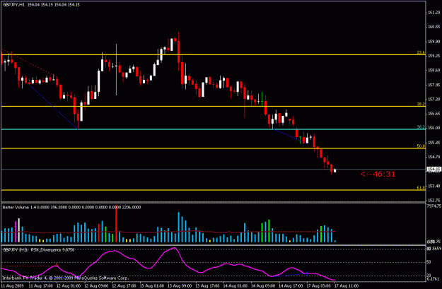The image size is (442, 289).
Task: Select the long blue trendline from 11 Aug
Action: (53, 106)
